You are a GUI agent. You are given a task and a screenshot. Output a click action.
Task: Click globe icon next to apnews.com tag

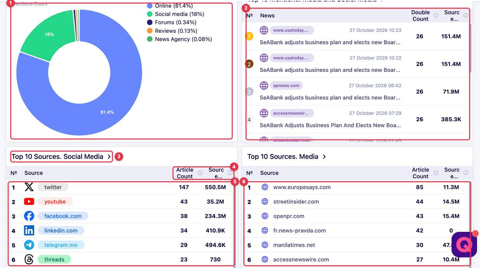click(264, 85)
